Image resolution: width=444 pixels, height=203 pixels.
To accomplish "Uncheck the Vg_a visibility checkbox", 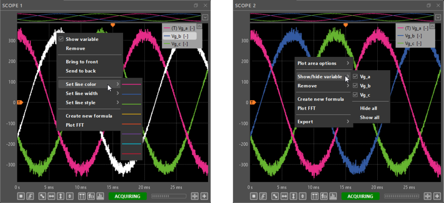I will (356, 76).
